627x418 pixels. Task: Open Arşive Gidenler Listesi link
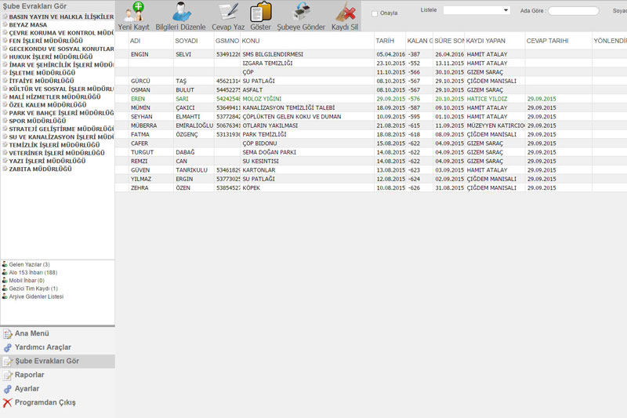(x=36, y=296)
